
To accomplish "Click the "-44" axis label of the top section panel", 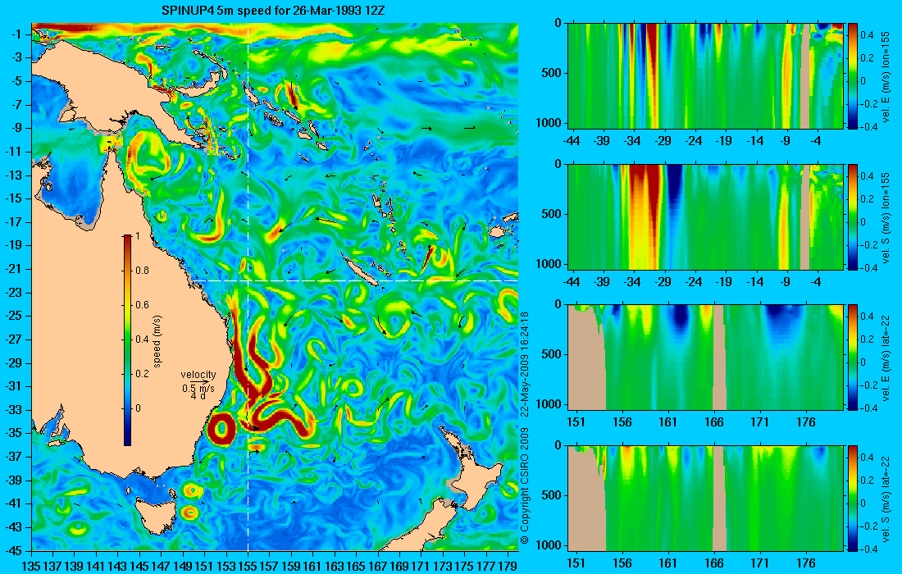I will click(571, 141).
